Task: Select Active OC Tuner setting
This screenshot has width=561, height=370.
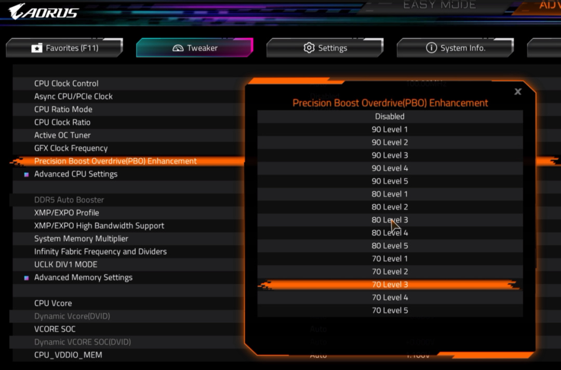Action: pos(129,135)
